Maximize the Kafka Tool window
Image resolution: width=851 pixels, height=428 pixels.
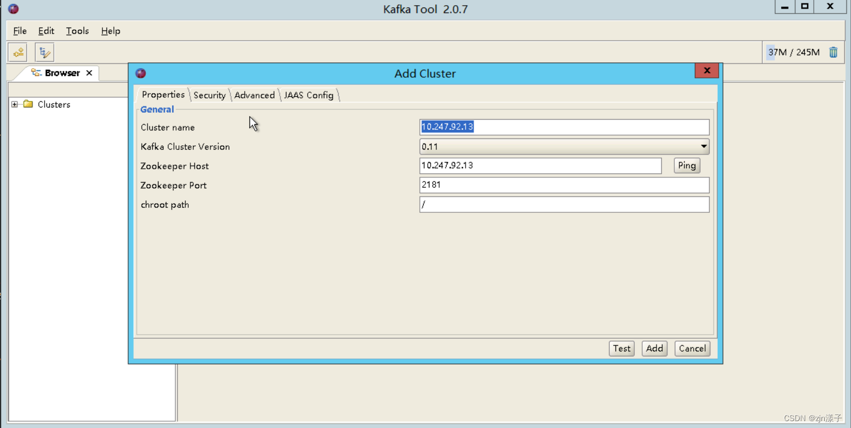tap(805, 7)
